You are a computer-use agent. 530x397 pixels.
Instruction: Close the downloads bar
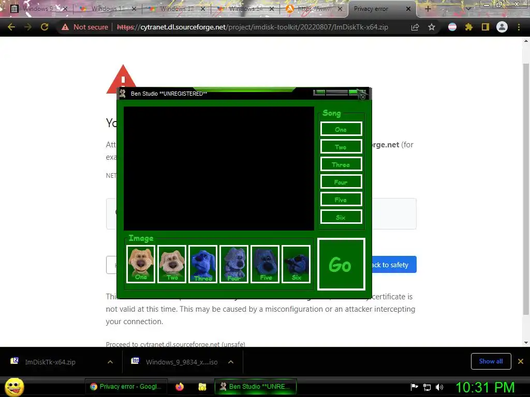coord(521,361)
